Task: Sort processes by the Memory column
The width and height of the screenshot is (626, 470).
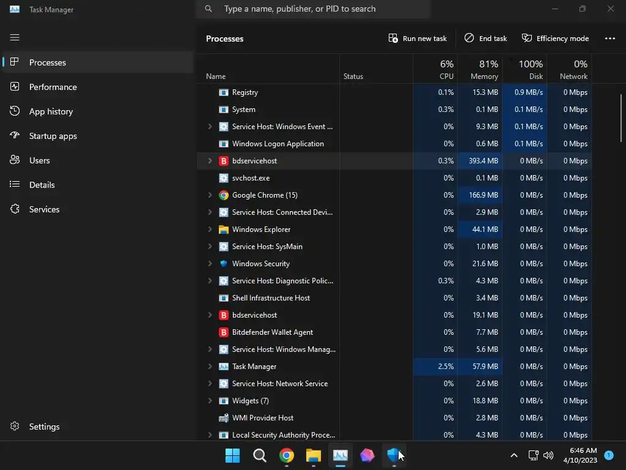Action: 481,70
